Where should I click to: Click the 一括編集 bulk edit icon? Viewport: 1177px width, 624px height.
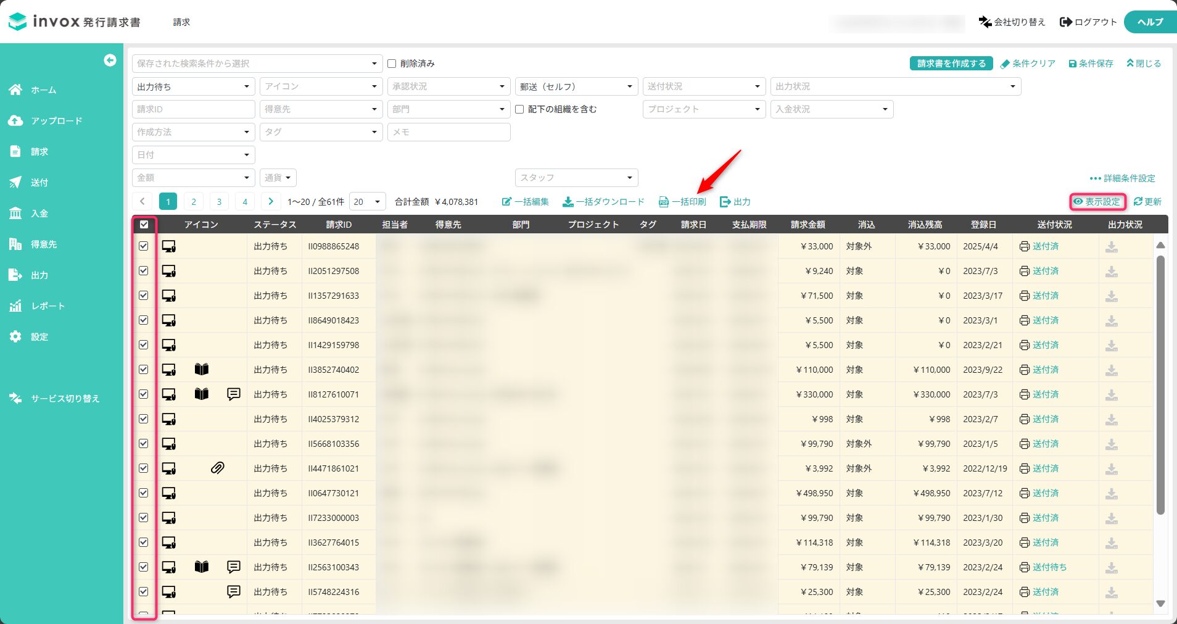coord(506,202)
